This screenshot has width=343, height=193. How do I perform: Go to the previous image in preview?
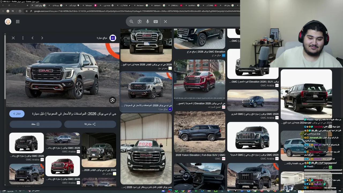[x=32, y=38]
